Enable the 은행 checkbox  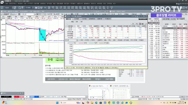point(112,40)
